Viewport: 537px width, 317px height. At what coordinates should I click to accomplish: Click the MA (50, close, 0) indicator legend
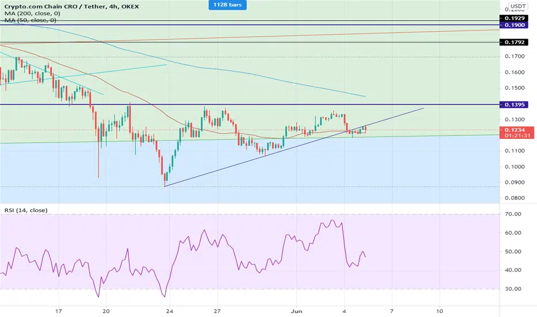pos(31,20)
